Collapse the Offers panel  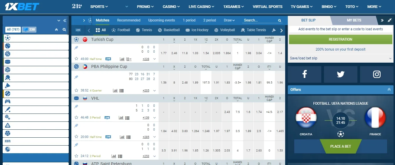[389, 89]
